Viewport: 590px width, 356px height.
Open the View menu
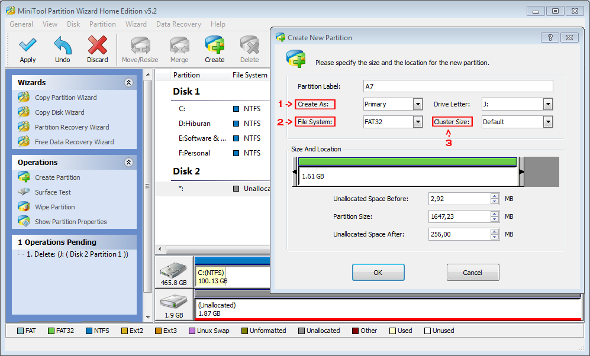point(50,24)
